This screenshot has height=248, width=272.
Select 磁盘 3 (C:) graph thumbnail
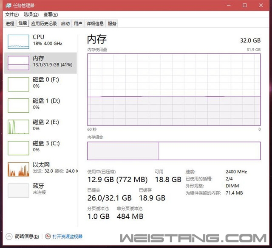point(18,148)
